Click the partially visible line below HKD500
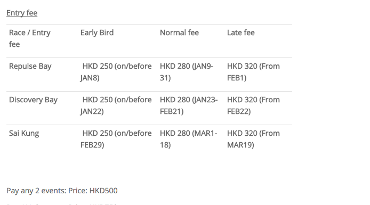The height and width of the screenshot is (205, 370). point(62,204)
